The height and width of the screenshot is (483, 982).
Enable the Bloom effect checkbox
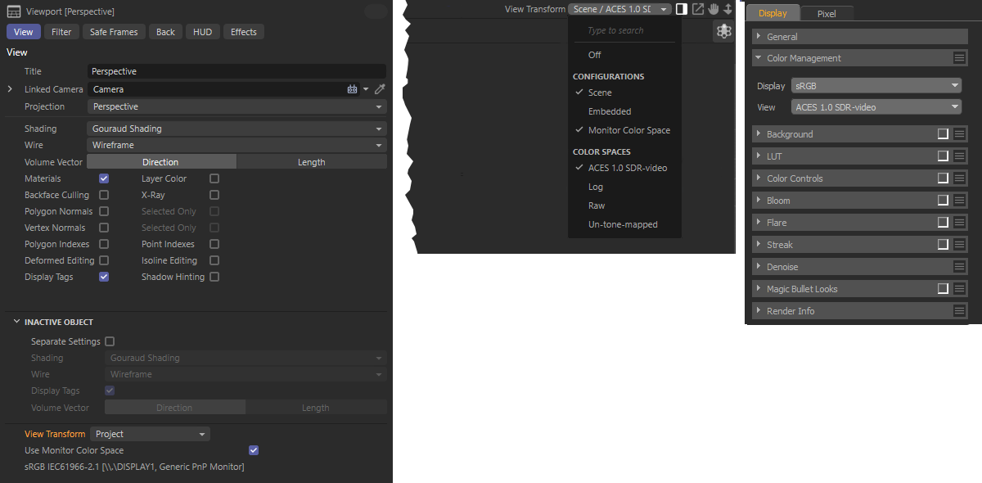click(x=943, y=201)
